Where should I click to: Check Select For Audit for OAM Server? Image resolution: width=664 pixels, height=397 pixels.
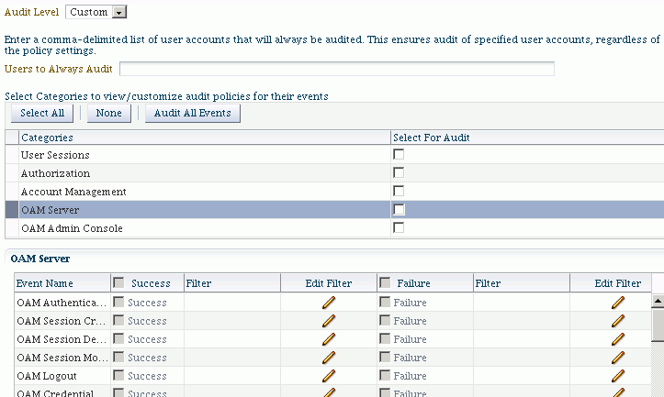399,209
